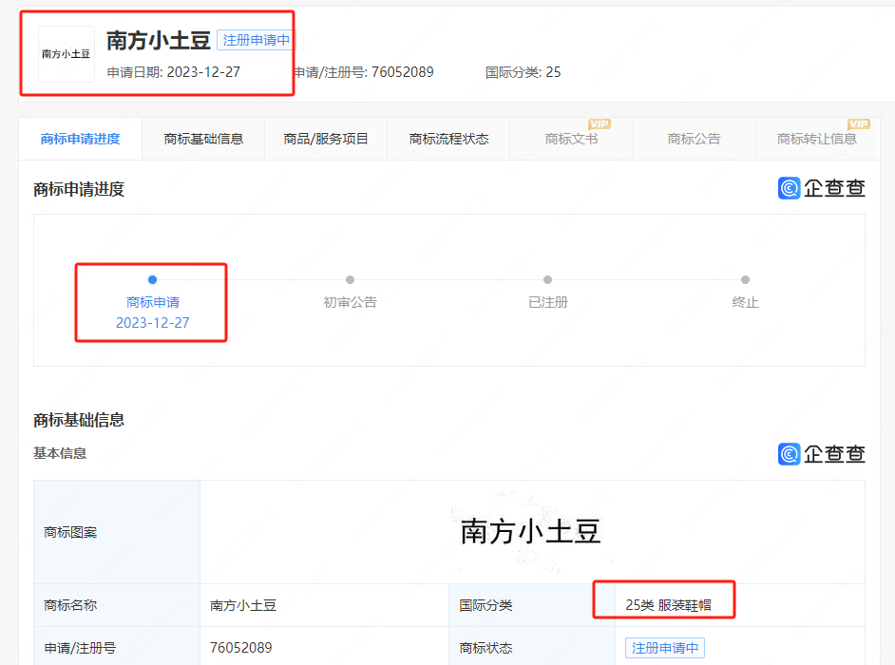The height and width of the screenshot is (665, 895).
Task: Open the 商标流程状态 tab
Action: [x=448, y=139]
